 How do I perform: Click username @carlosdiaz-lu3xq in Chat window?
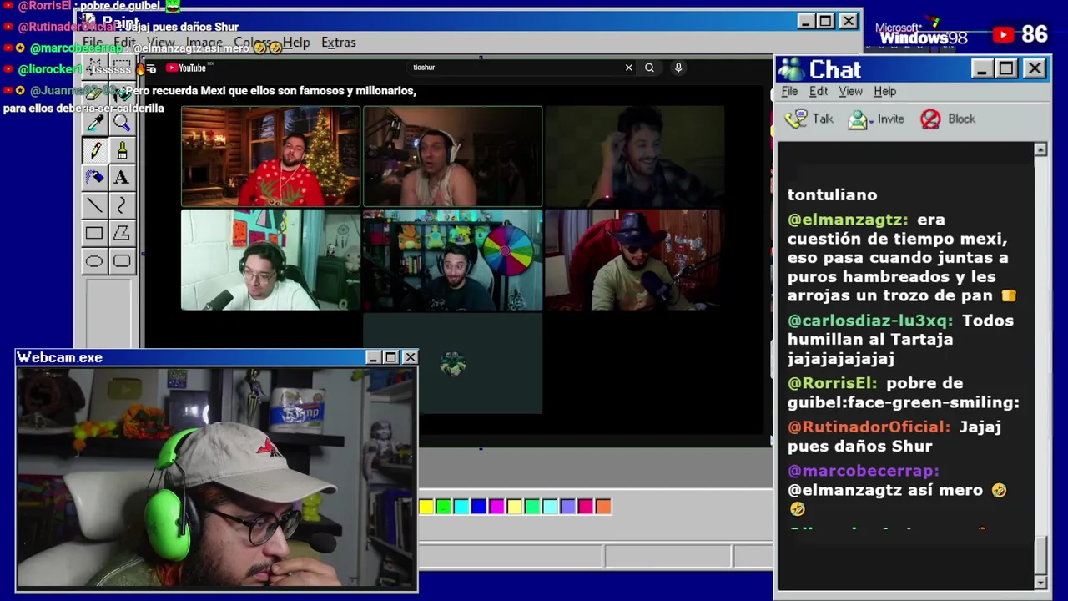pos(869,321)
